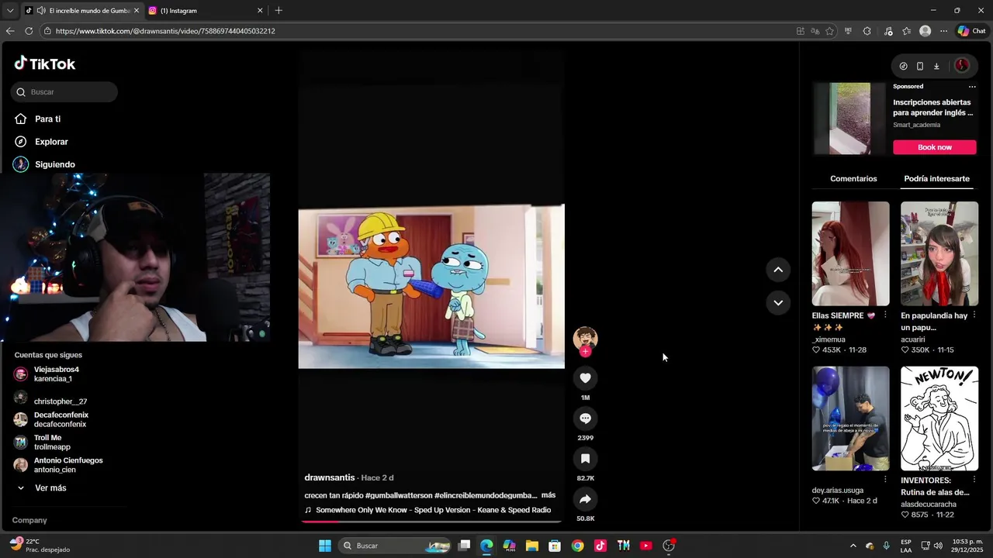Open the get-app phone icon
993x558 pixels.
920,66
